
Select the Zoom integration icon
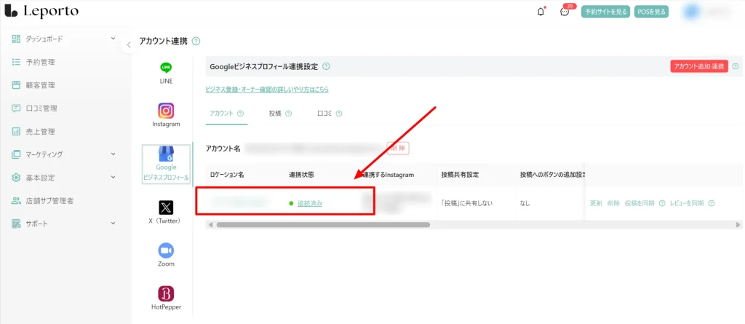(166, 250)
